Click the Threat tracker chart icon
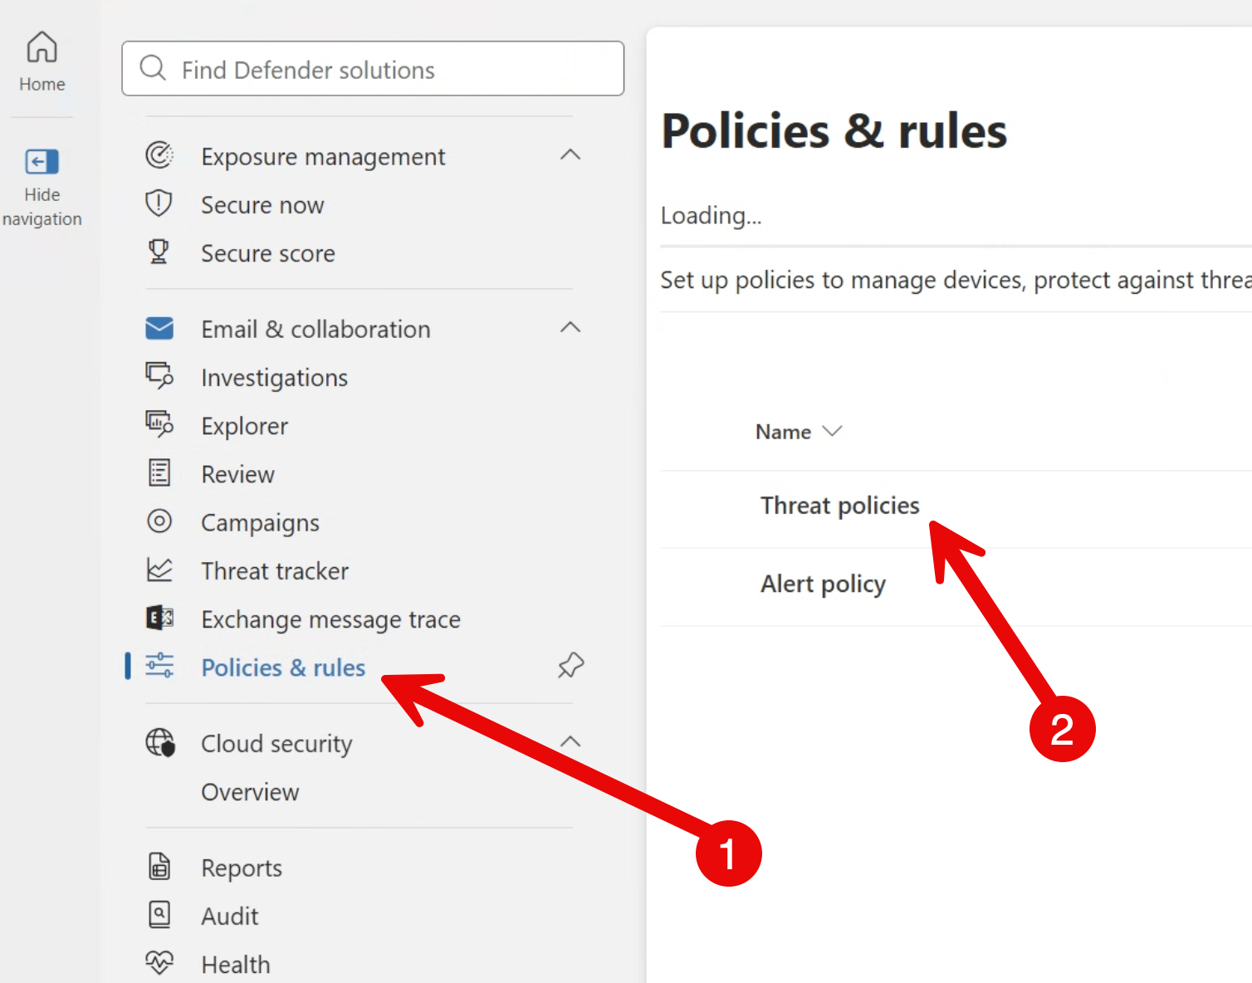This screenshot has height=983, width=1252. coord(159,570)
